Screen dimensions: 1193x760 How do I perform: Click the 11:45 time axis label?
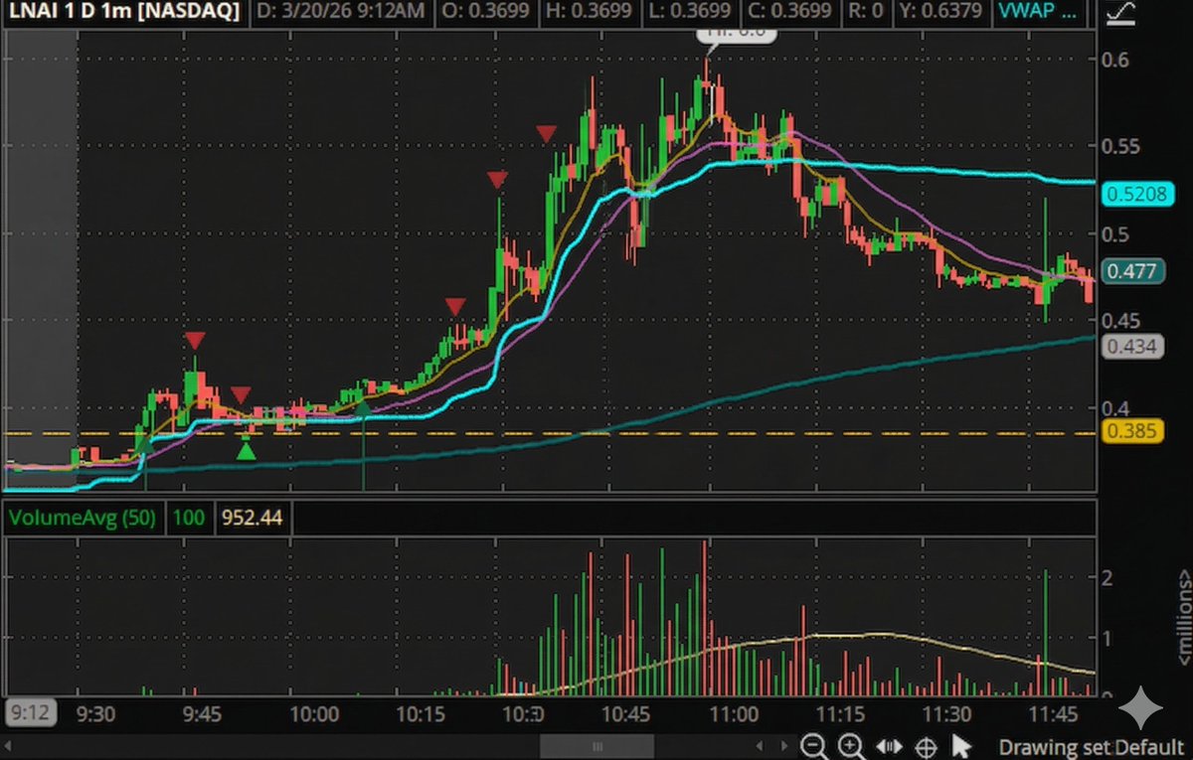[x=1053, y=713]
